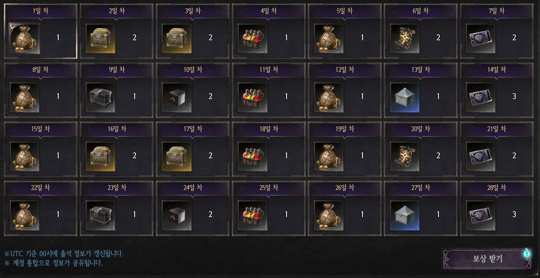The image size is (540, 278).
Task: Select the 4일 차 potion crate icon
Action: [x=252, y=39]
